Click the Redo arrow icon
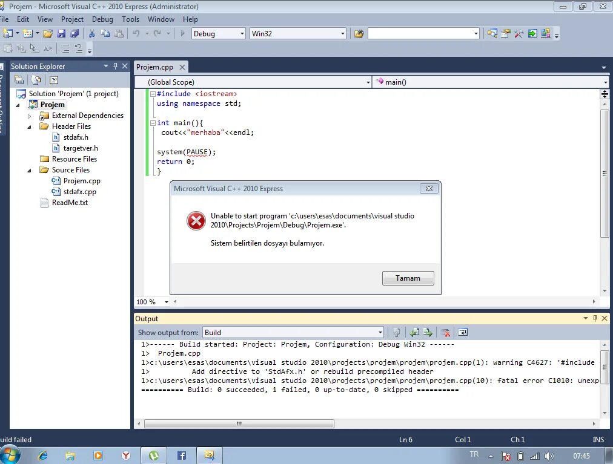 [157, 34]
